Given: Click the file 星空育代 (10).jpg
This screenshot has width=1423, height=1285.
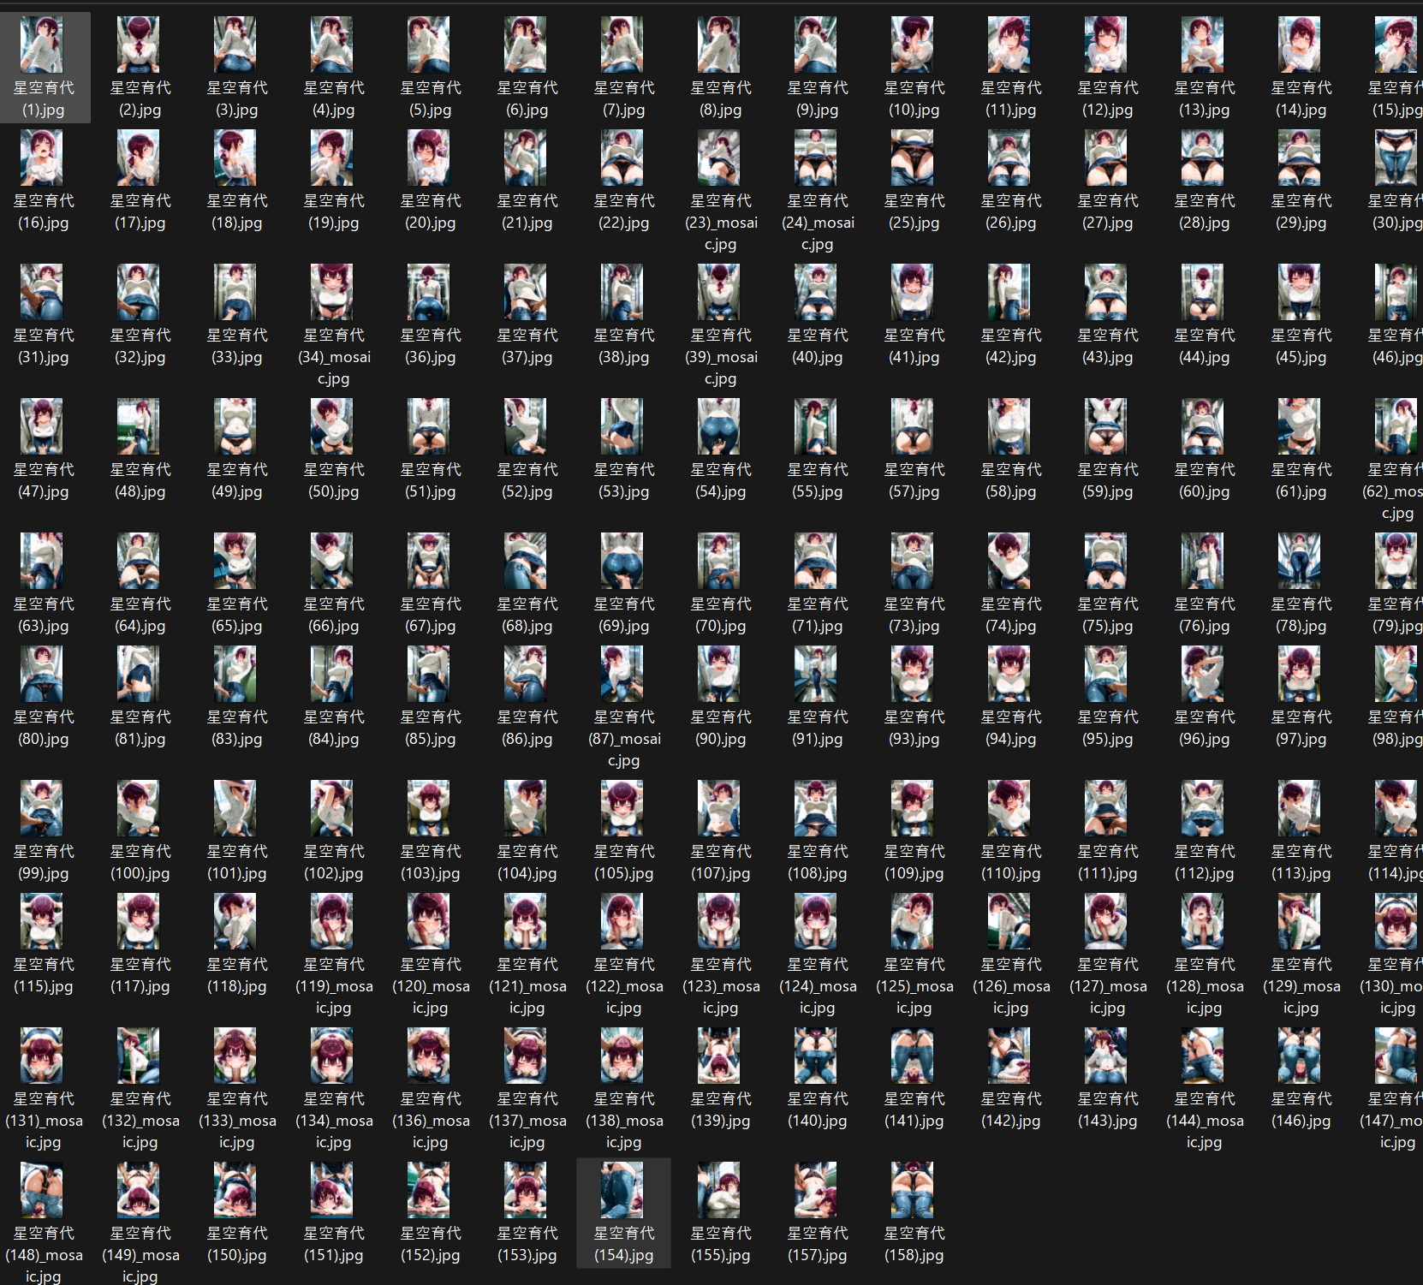Looking at the screenshot, I should pos(914,68).
